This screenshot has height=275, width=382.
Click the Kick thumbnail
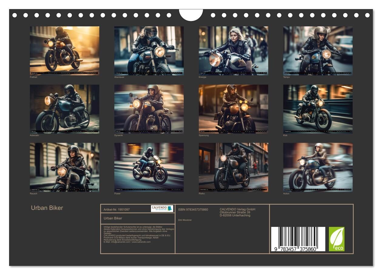[x=318, y=109]
